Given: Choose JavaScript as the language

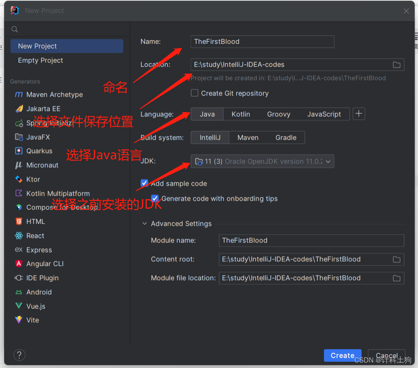Looking at the screenshot, I should point(324,114).
